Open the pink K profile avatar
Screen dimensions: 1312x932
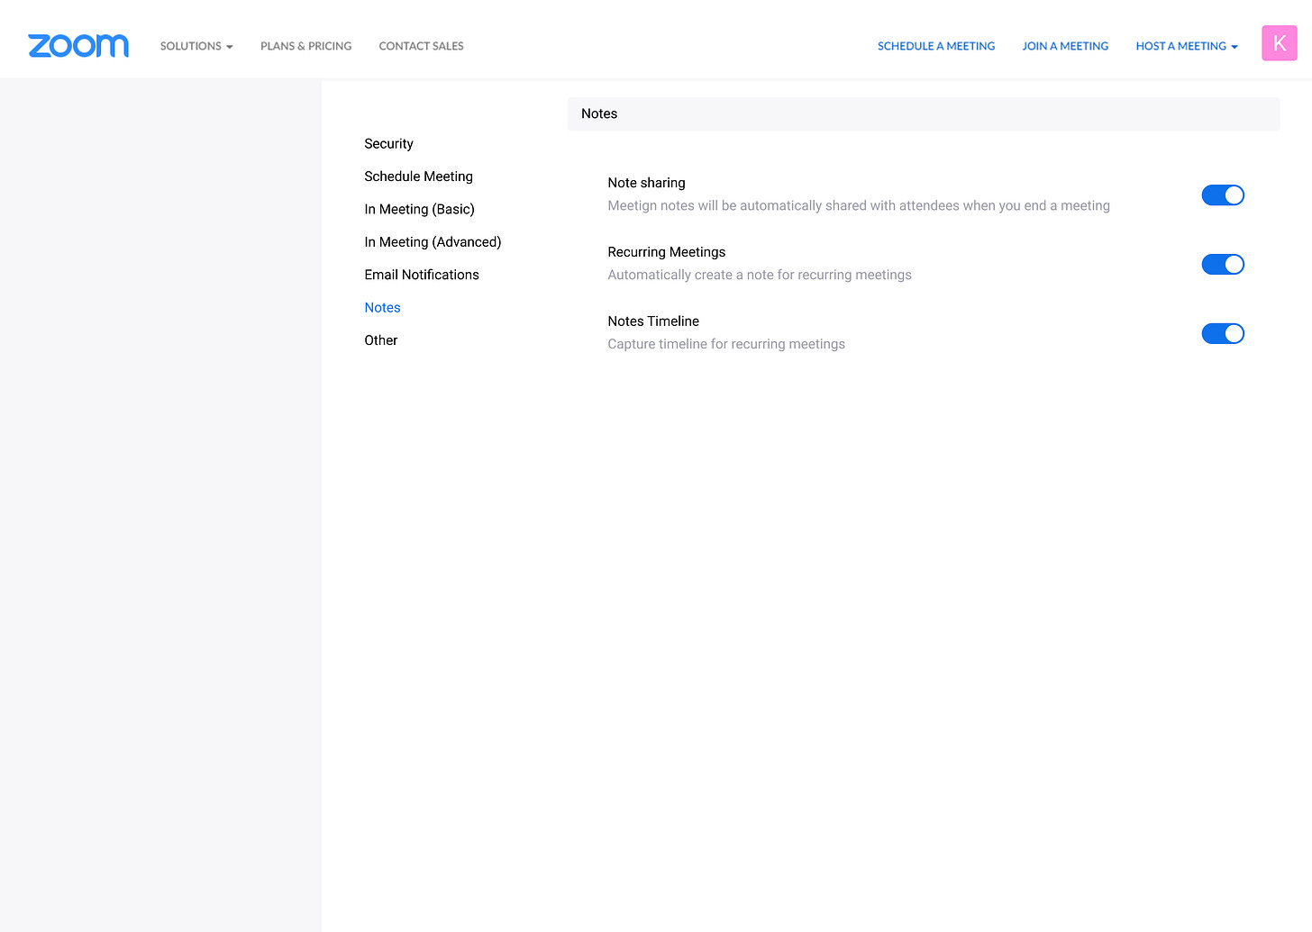pos(1279,43)
